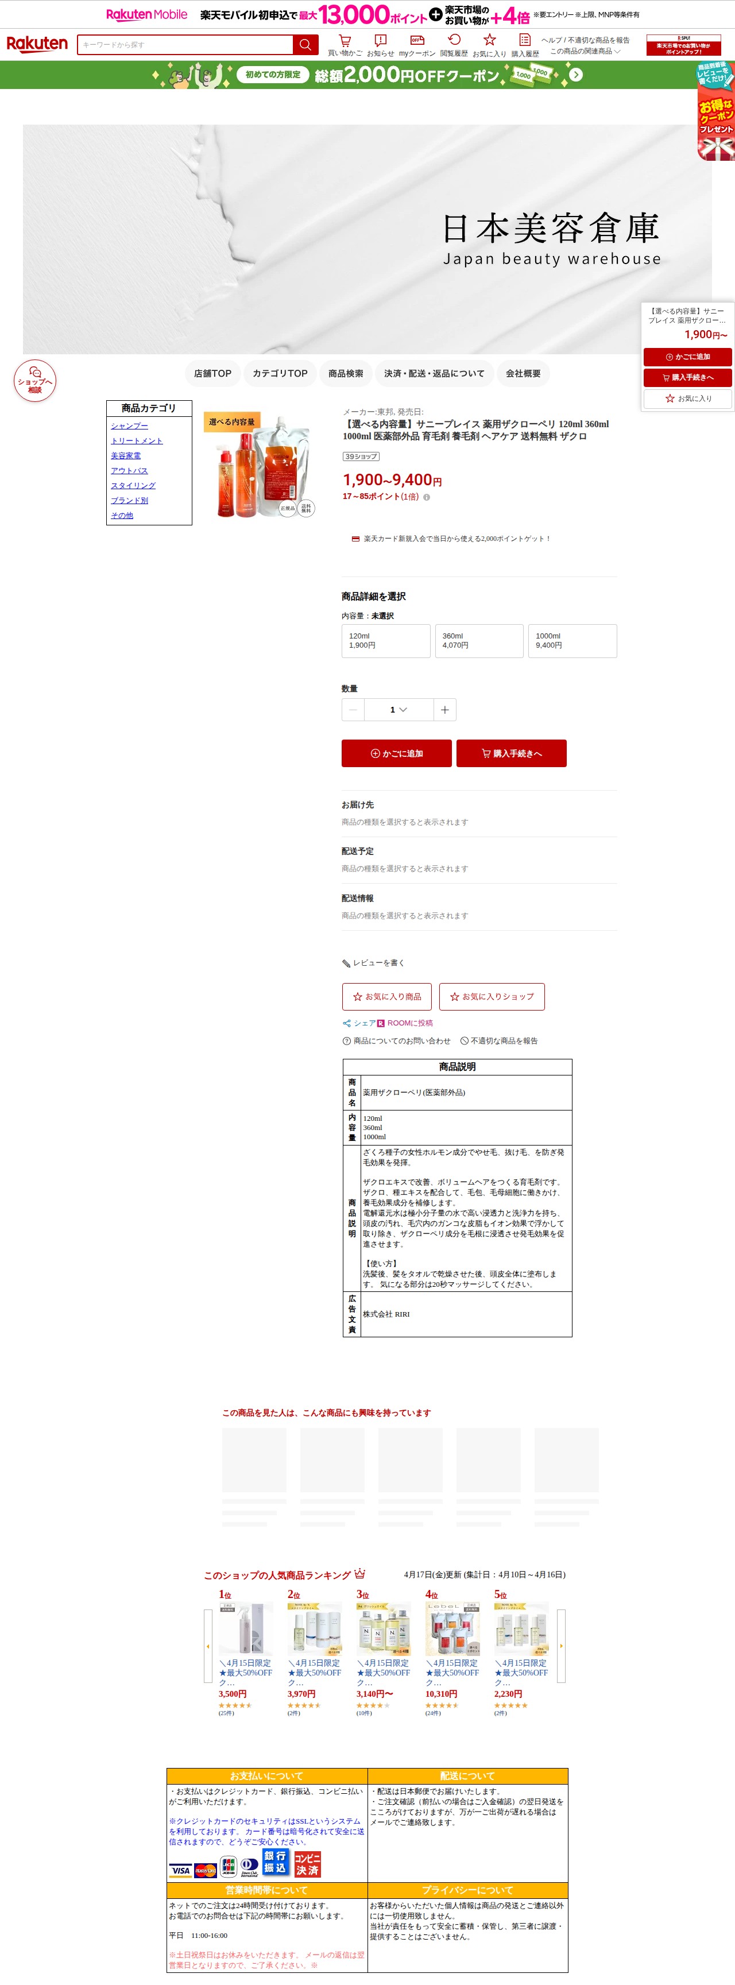Select the 120ml 1,900円 size option
Viewport: 735px width, 1985px height.
[386, 641]
